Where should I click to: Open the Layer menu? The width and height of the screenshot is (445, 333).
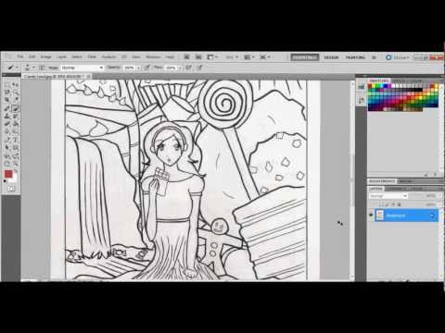tap(62, 57)
